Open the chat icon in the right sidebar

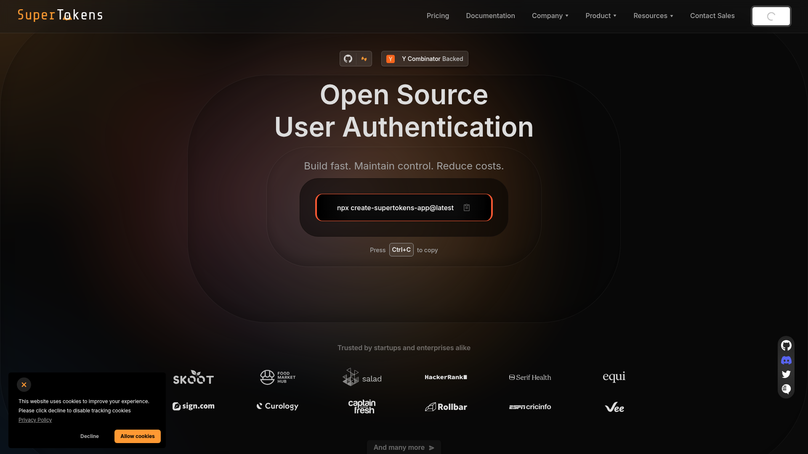tap(786, 389)
